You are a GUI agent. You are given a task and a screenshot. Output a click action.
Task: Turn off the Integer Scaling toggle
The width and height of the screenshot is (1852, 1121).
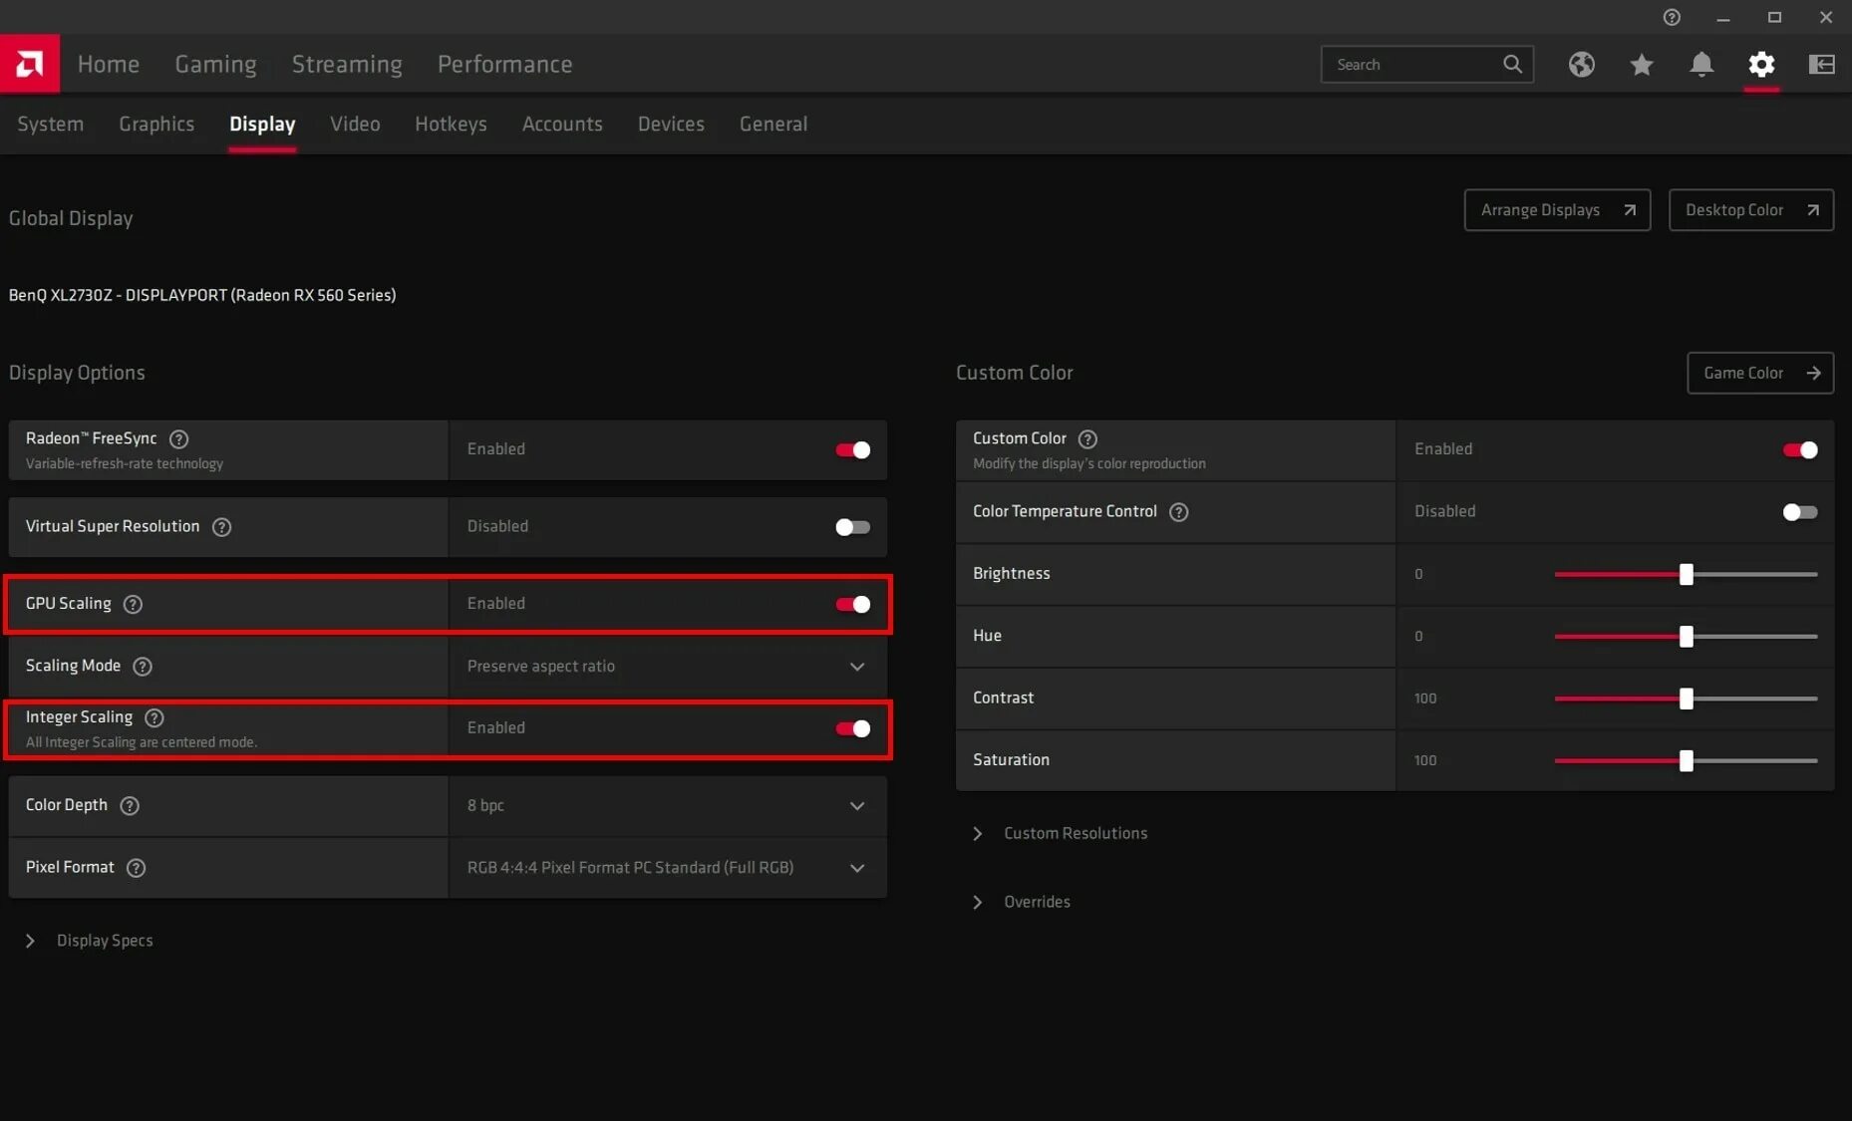coord(853,729)
